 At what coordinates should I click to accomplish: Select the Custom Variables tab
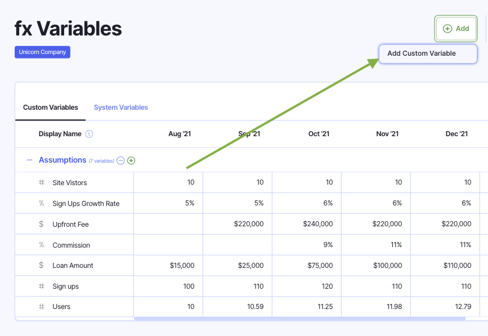51,107
